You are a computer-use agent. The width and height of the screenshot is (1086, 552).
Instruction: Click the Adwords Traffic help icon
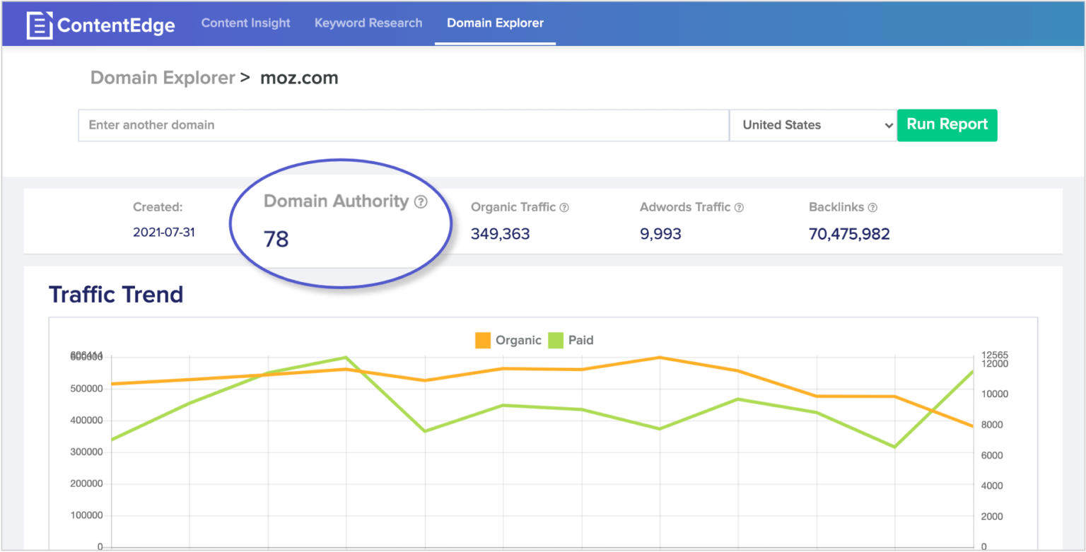tap(739, 207)
